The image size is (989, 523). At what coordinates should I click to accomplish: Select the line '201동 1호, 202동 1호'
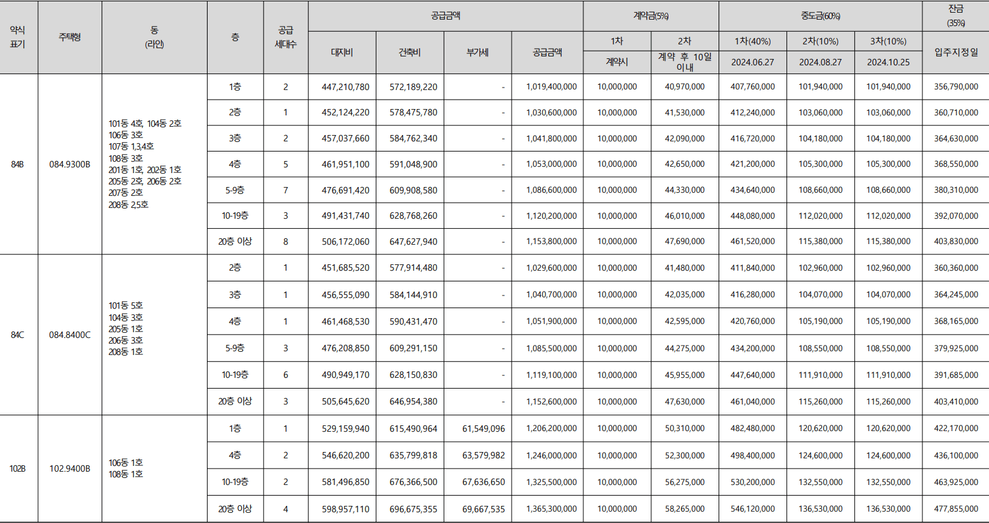click(145, 170)
